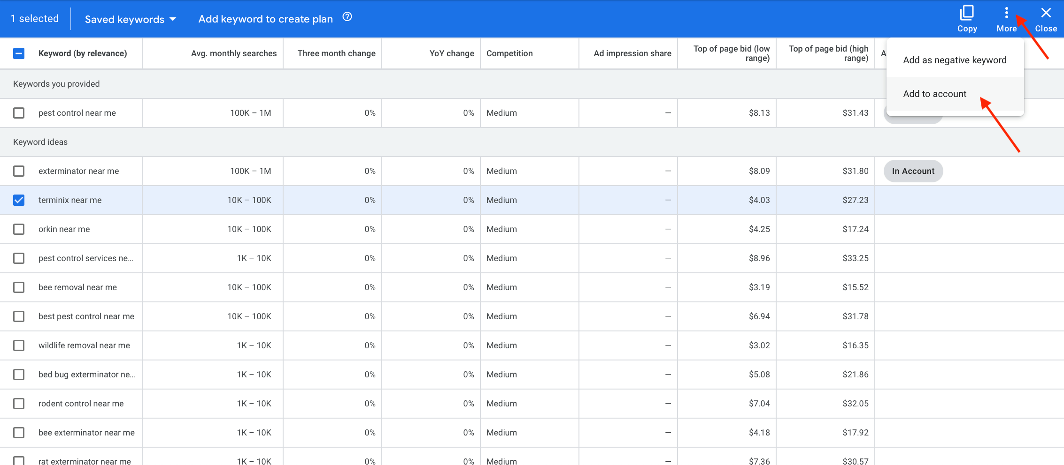Check the rodent control near me keyword
1064x465 pixels.
tap(19, 404)
